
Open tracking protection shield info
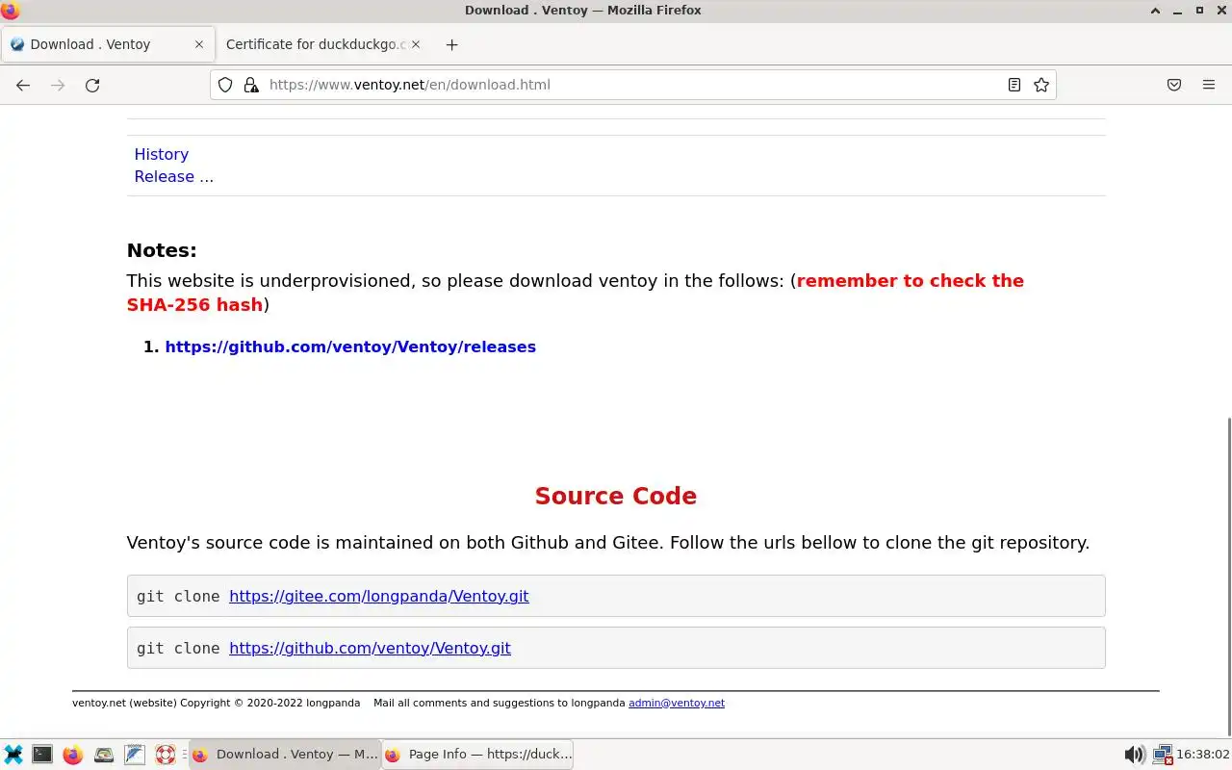(x=225, y=85)
